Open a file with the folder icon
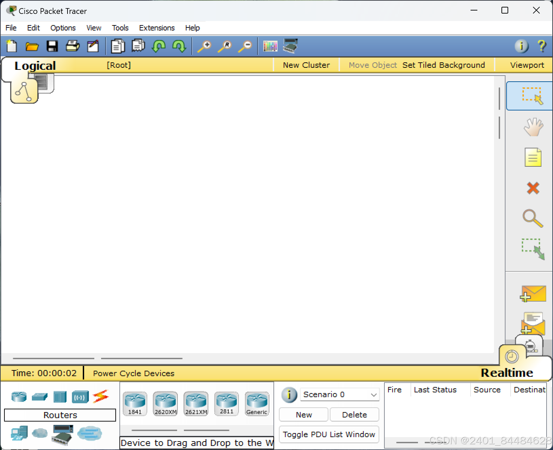Screen dimensions: 553x450 pos(32,46)
